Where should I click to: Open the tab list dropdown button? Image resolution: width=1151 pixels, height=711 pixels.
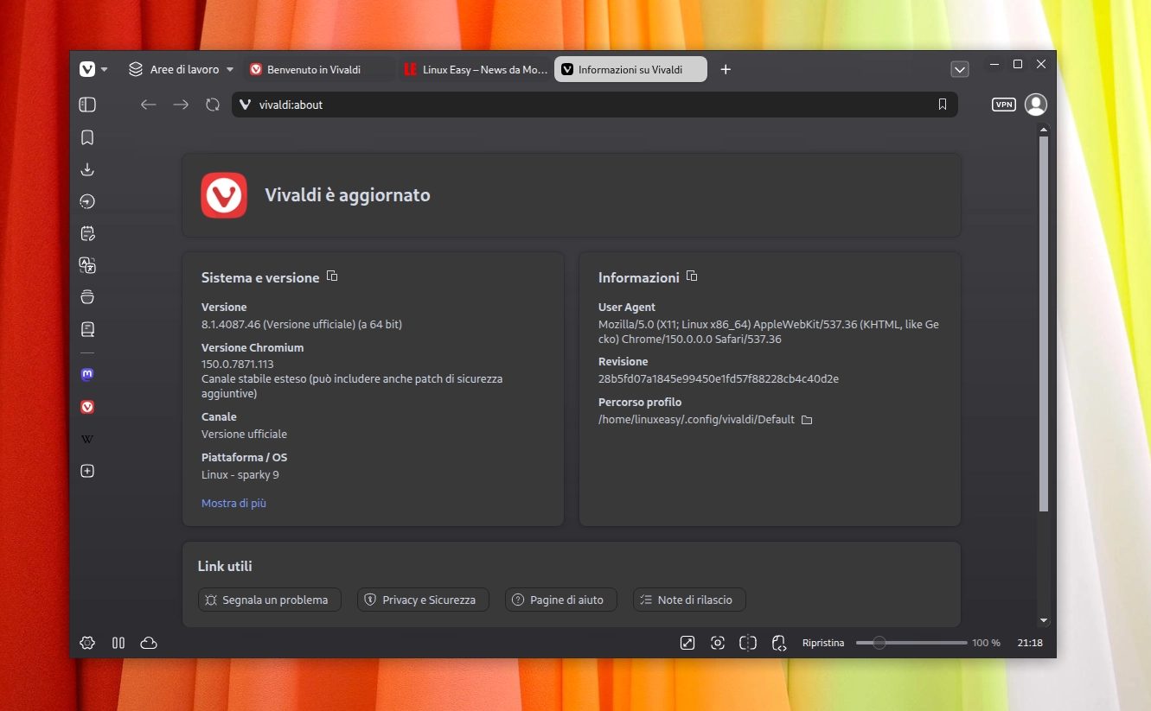[x=959, y=69]
